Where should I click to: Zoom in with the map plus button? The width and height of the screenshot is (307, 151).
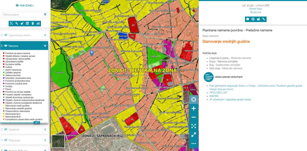pyautogui.click(x=194, y=108)
